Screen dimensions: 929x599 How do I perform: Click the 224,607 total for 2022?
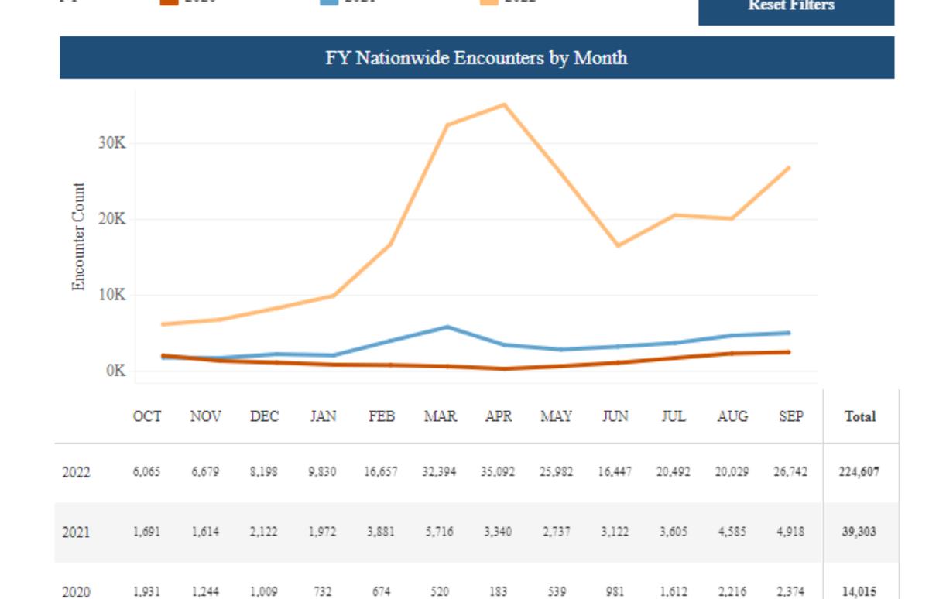859,472
